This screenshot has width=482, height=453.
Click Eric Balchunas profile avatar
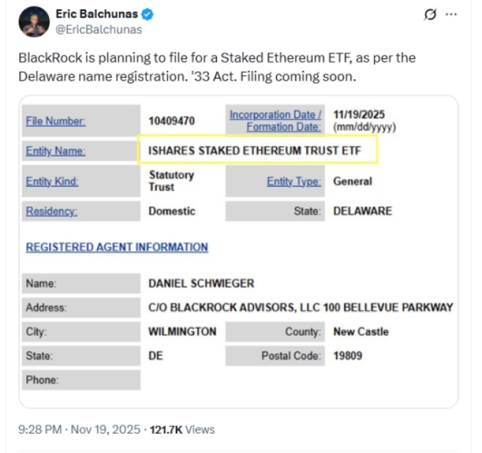click(x=34, y=21)
